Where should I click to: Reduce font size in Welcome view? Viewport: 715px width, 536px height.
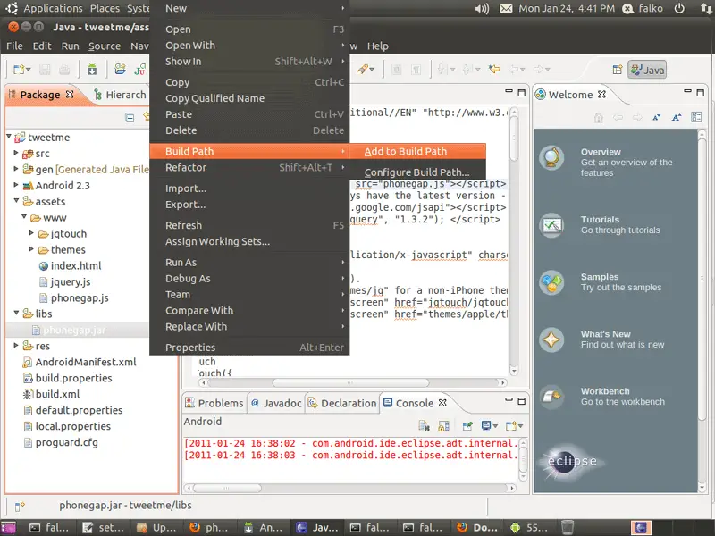point(656,118)
